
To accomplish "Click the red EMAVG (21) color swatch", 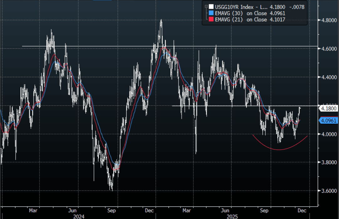I will pyautogui.click(x=211, y=20).
